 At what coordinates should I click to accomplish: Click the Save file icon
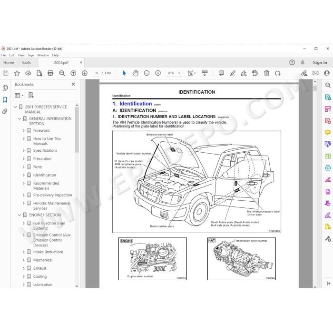(6, 73)
